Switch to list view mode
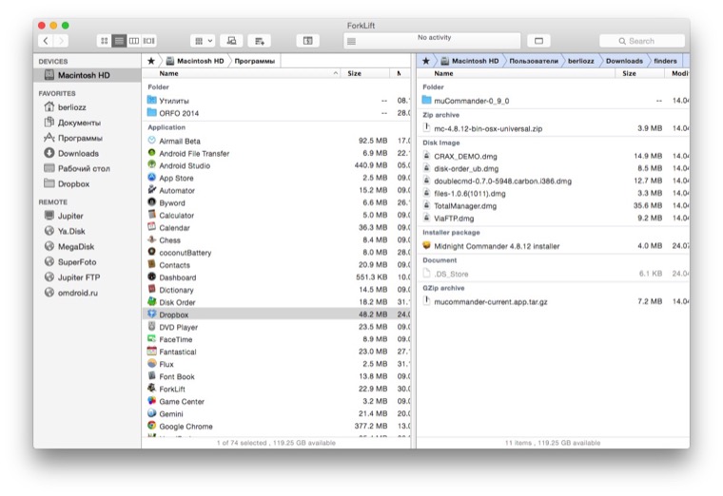723x496 pixels. (119, 41)
